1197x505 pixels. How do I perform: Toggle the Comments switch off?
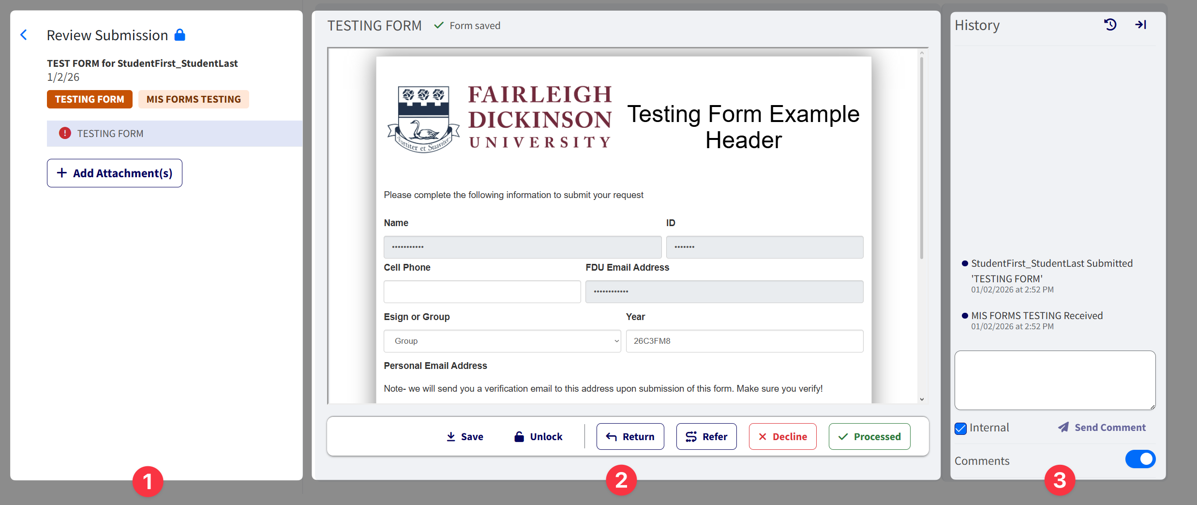point(1140,459)
